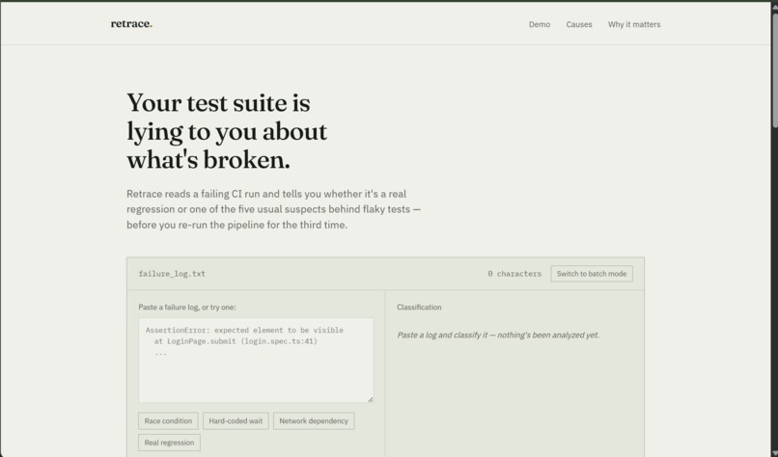
Task: Click the 'Retrace reads a failing CI run' paragraph
Action: [x=273, y=209]
